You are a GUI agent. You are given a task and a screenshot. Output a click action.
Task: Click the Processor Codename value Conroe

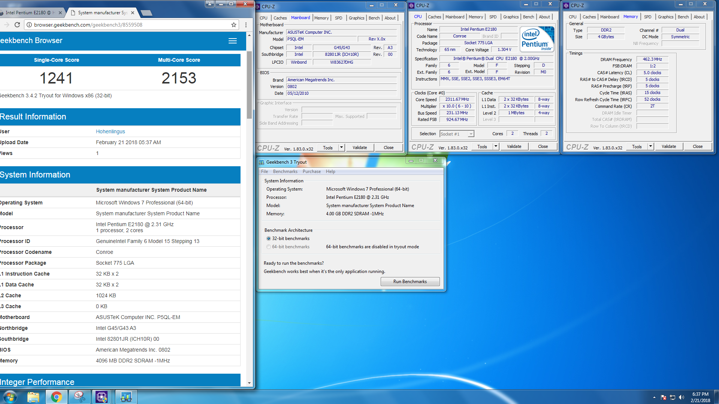coord(105,252)
